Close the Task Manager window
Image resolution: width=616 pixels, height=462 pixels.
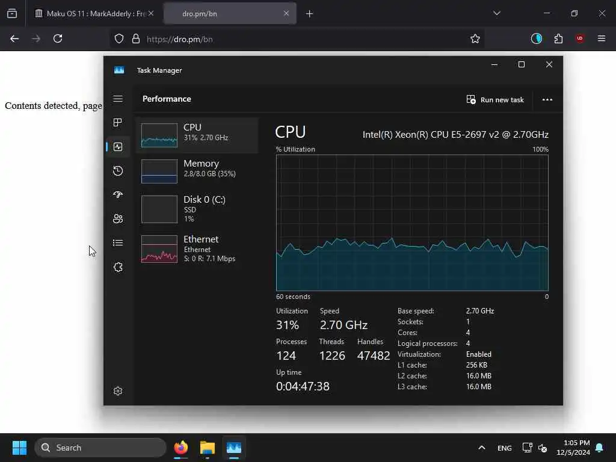point(549,64)
